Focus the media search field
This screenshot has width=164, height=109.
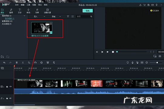point(83,16)
